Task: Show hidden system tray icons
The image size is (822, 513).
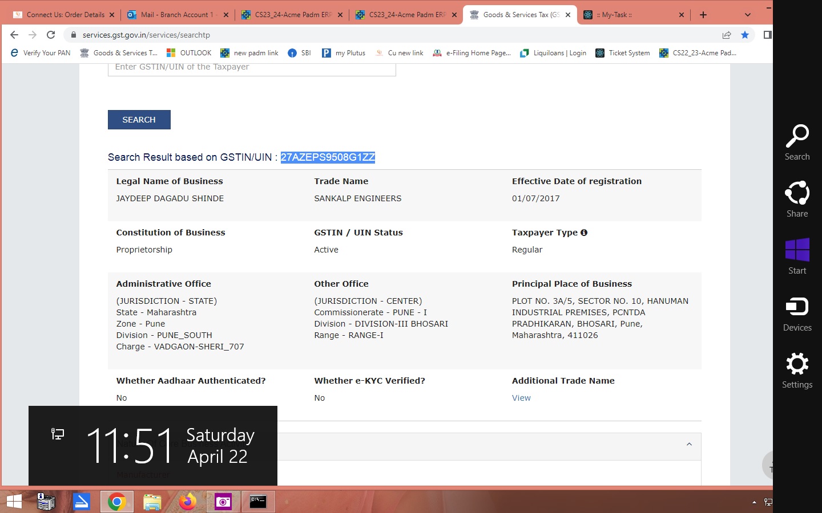Action: 754,502
